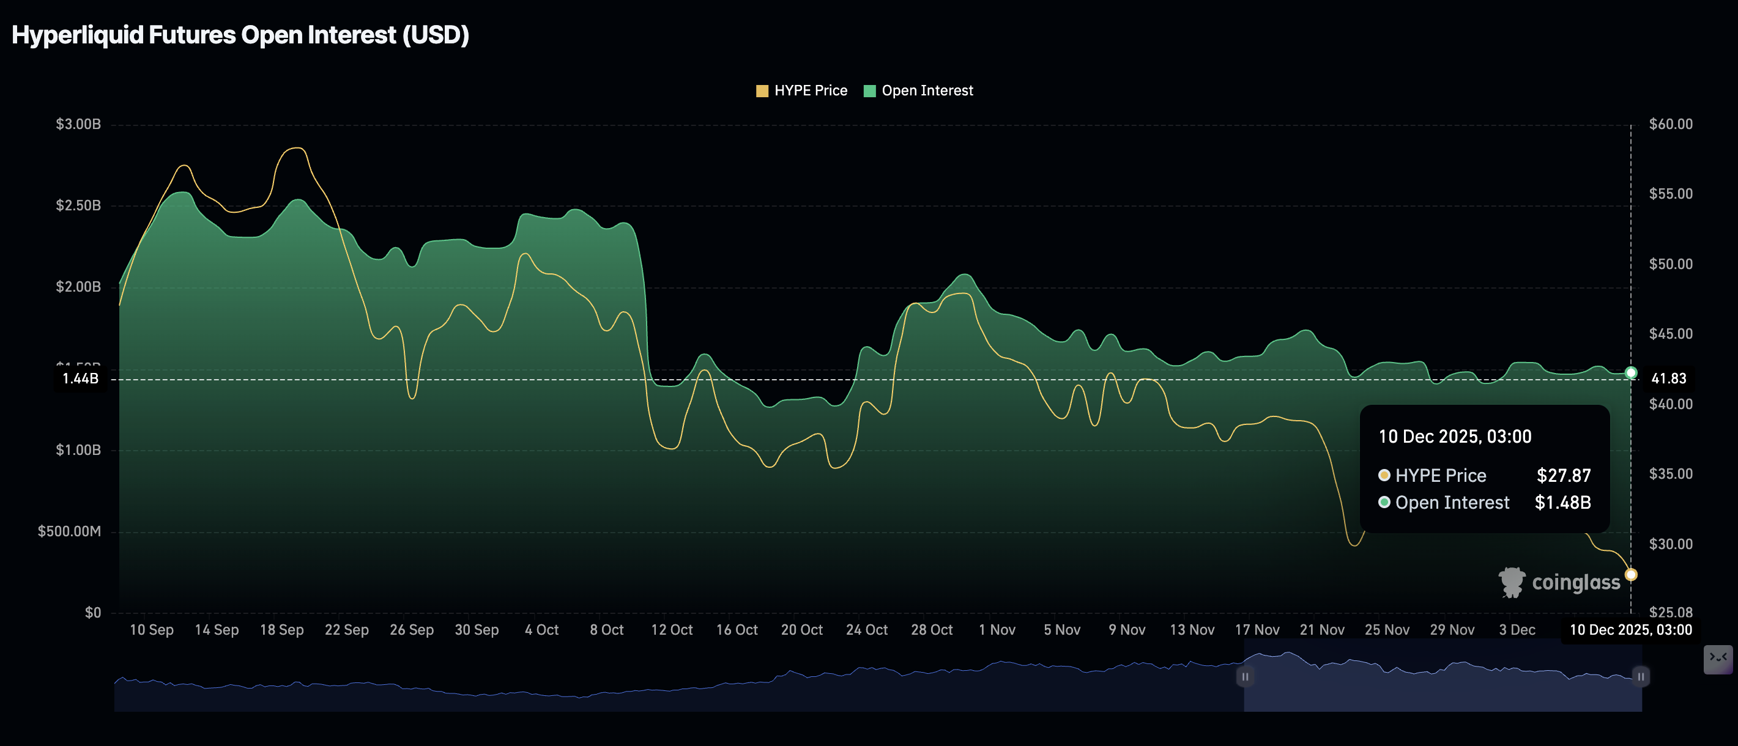Click the left range handle of the navigator
The width and height of the screenshot is (1738, 746).
[x=1245, y=676]
